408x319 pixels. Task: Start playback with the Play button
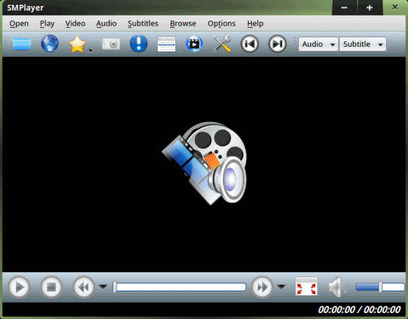[18, 287]
